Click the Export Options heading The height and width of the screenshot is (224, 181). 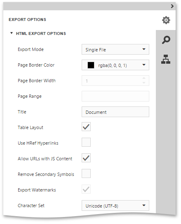pyautogui.click(x=27, y=20)
